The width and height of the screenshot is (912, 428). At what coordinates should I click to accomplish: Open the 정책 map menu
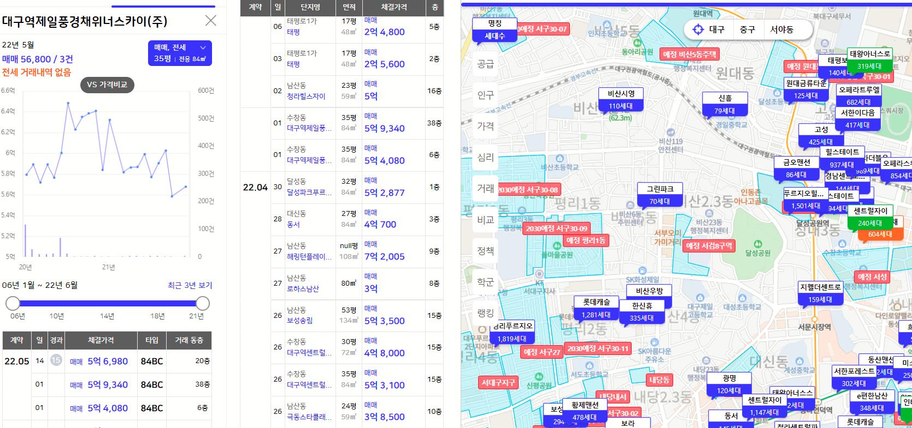coord(485,251)
